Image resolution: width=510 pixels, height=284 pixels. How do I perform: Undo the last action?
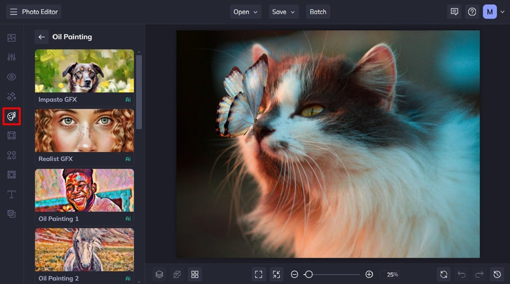pos(461,275)
